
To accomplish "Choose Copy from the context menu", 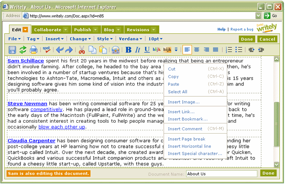I will [195, 77].
